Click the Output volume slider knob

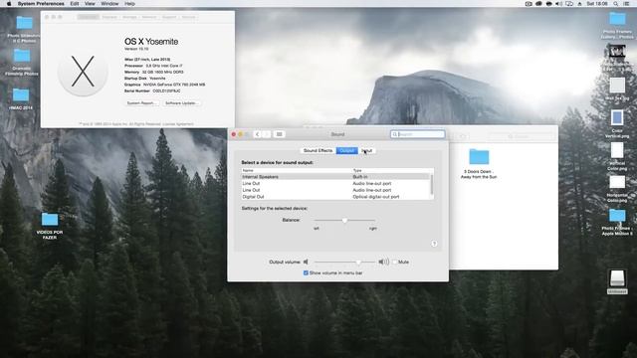click(x=358, y=263)
